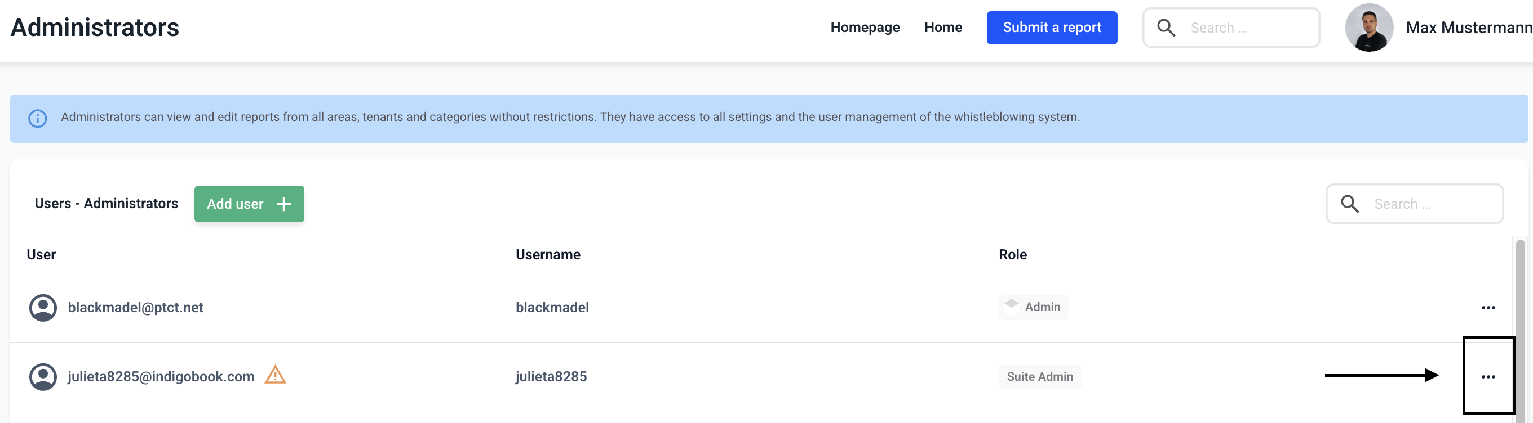Image resolution: width=1533 pixels, height=423 pixels.
Task: Go to the Homepage menu item
Action: pyautogui.click(x=865, y=28)
